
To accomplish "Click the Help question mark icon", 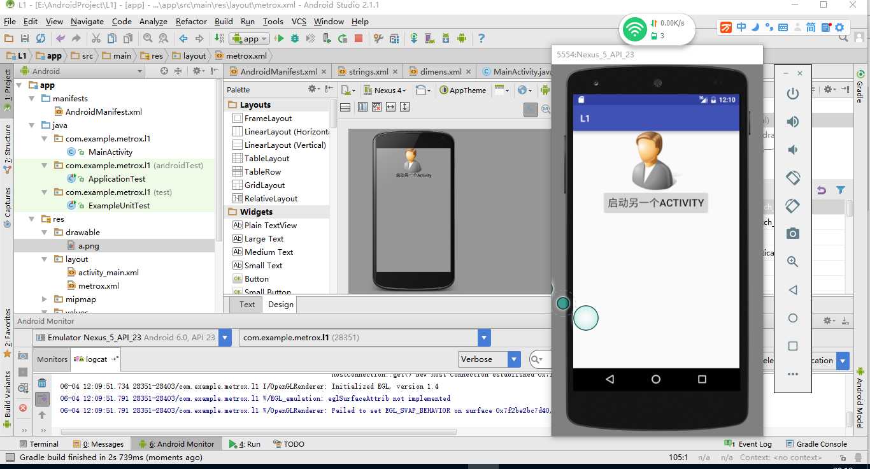I will pos(481,38).
